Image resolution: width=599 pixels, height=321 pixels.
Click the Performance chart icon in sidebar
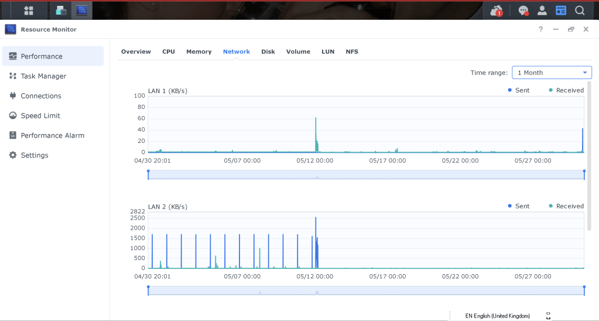point(13,56)
